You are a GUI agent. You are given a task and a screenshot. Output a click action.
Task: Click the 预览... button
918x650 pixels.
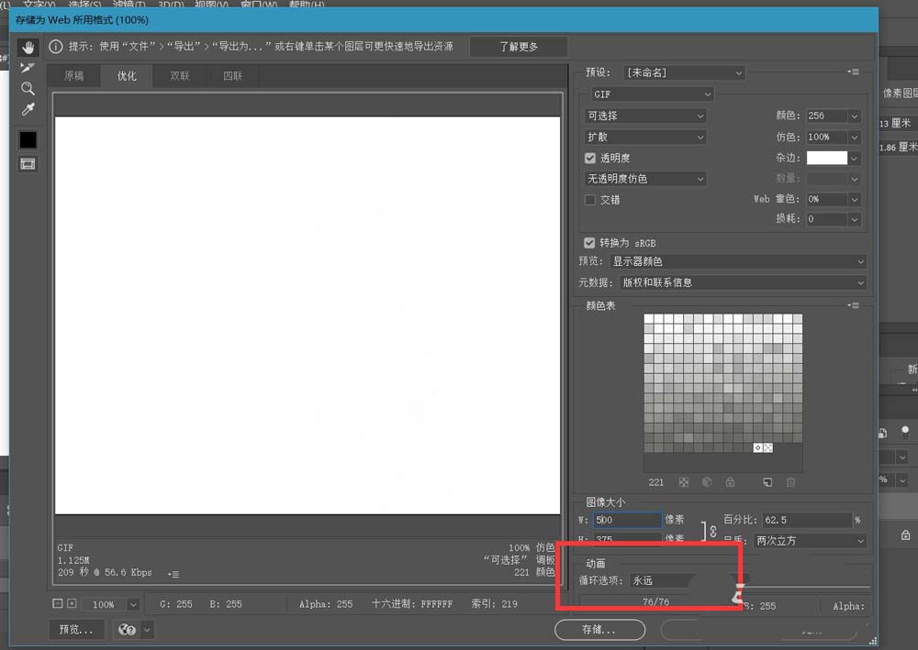click(x=76, y=630)
